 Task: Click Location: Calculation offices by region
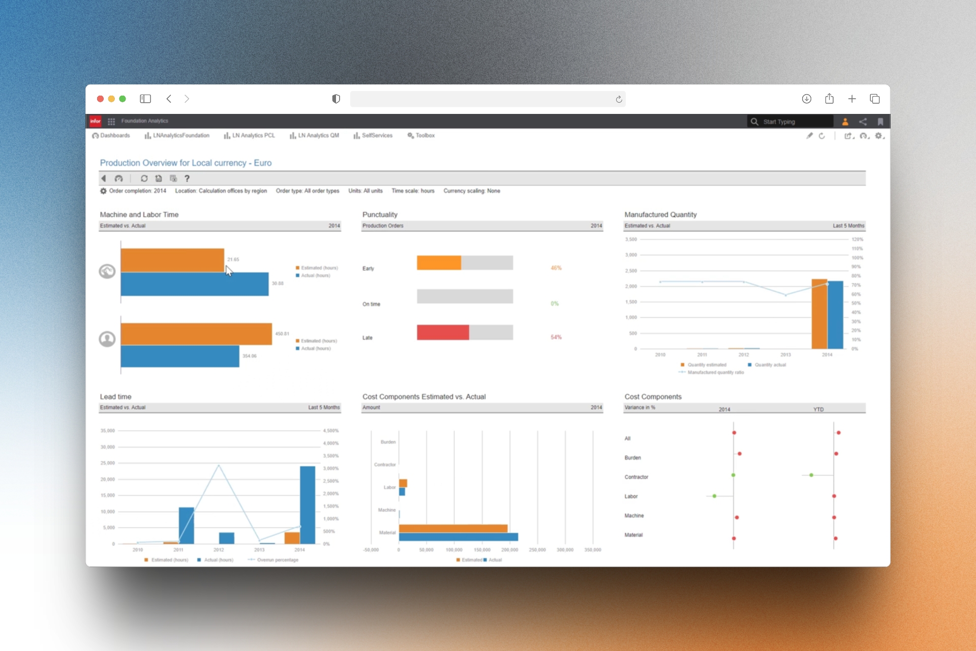pos(221,191)
